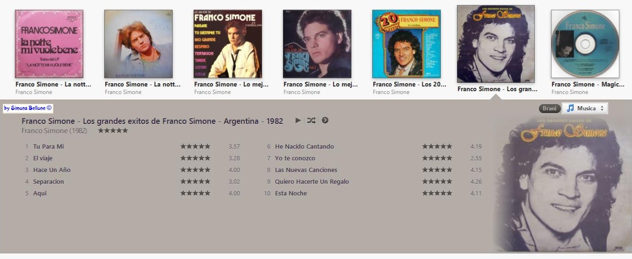This screenshot has height=259, width=632.
Task: Select the track Quiero Hacerte Un Regalo
Action: [x=312, y=182]
